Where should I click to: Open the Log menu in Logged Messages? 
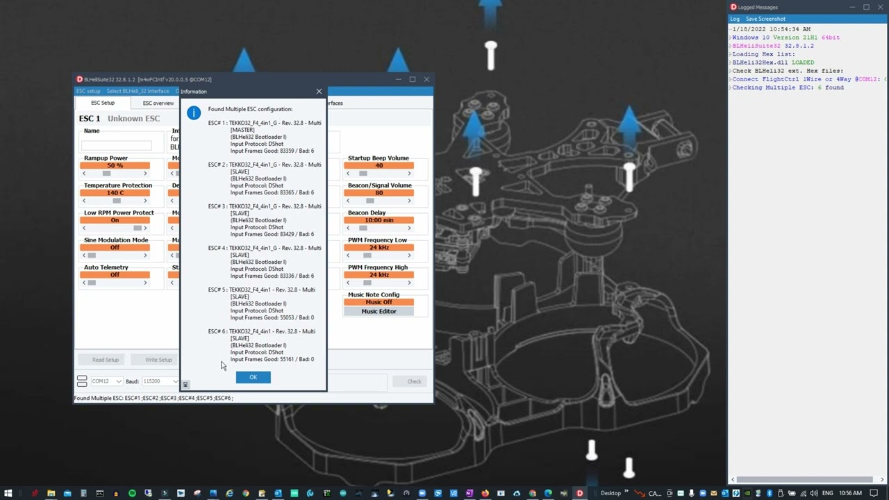tap(735, 19)
